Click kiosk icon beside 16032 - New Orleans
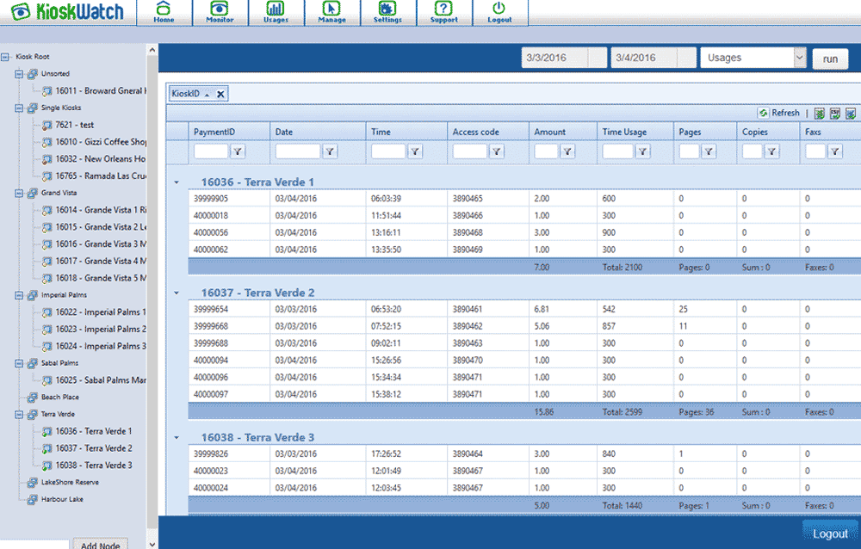861x549 pixels. click(47, 159)
